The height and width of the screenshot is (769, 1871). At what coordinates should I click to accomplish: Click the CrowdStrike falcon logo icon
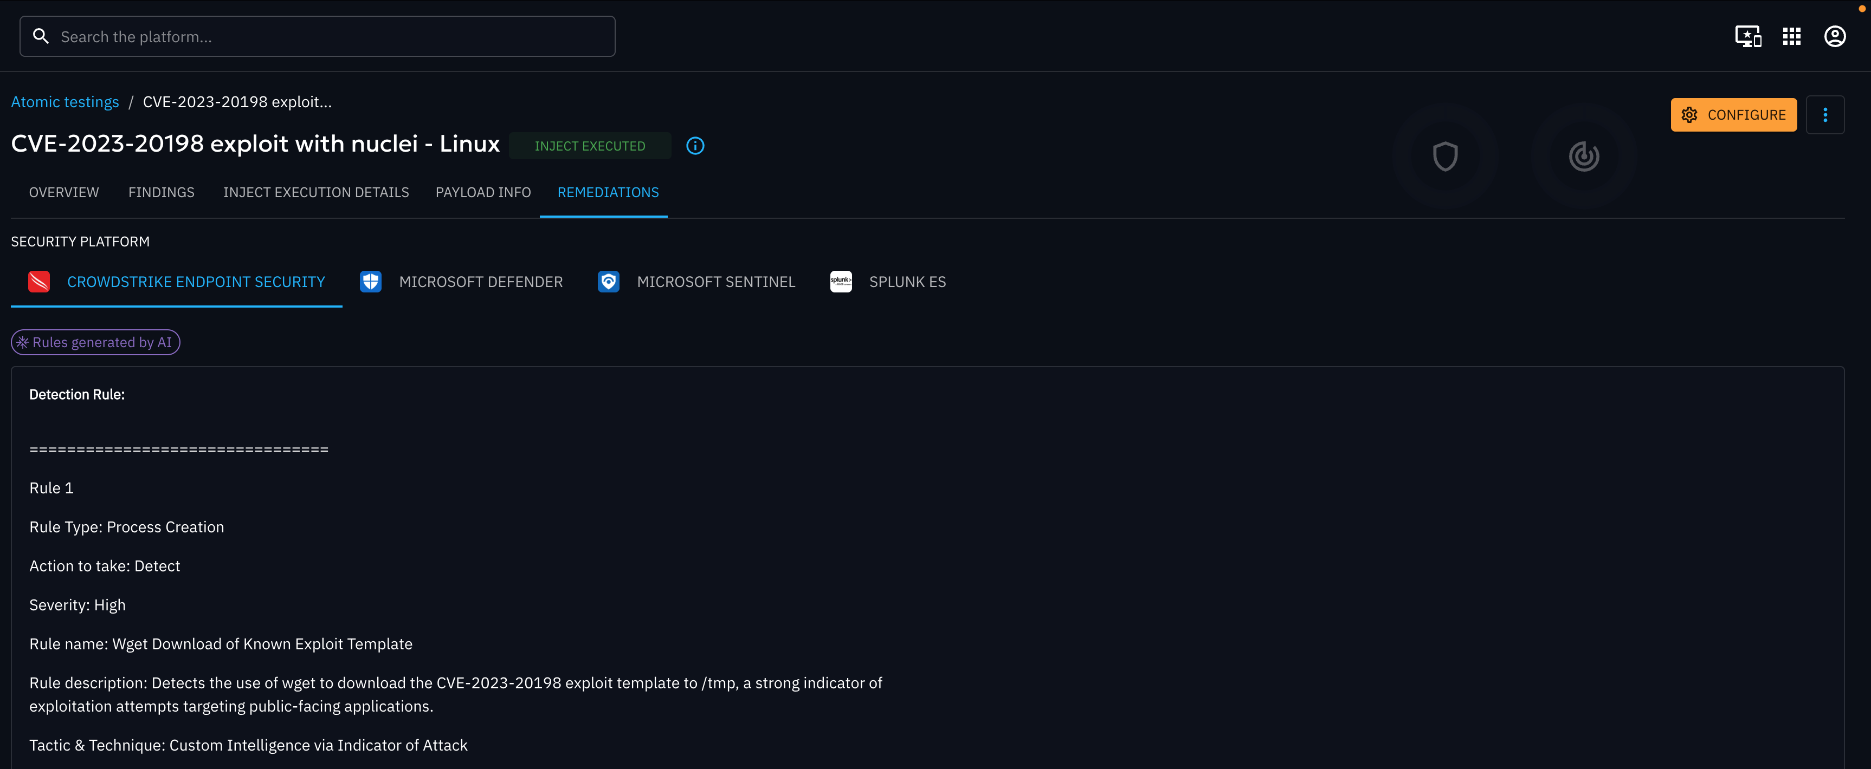pos(39,282)
